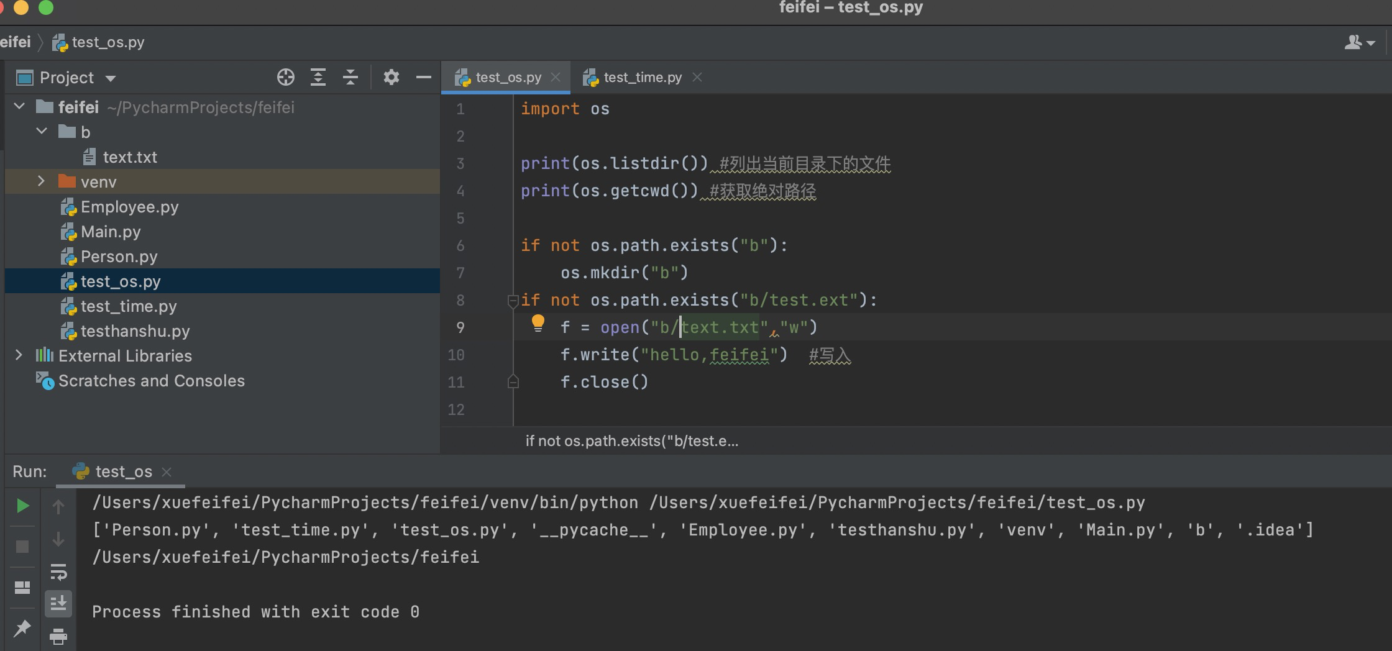Open the user account icon dropdown
The image size is (1392, 651).
coord(1359,43)
